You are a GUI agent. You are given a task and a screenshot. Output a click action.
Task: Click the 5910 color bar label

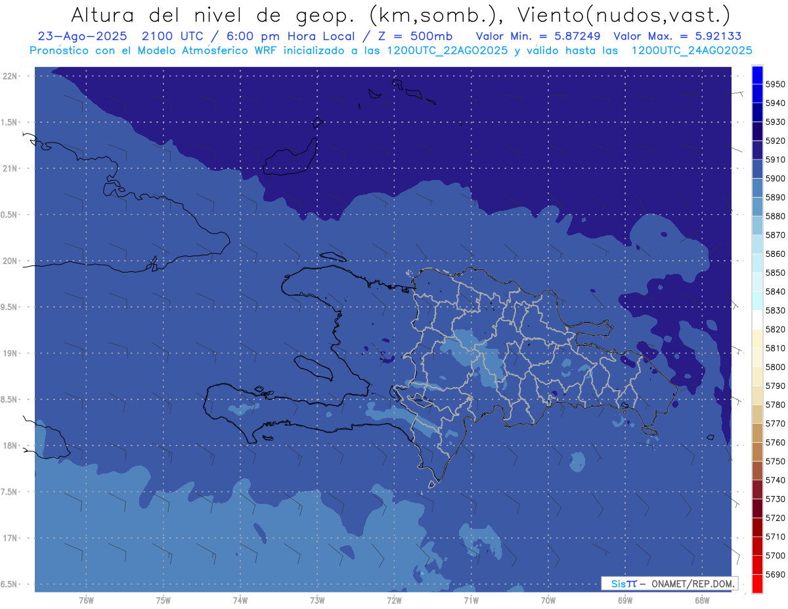click(775, 160)
